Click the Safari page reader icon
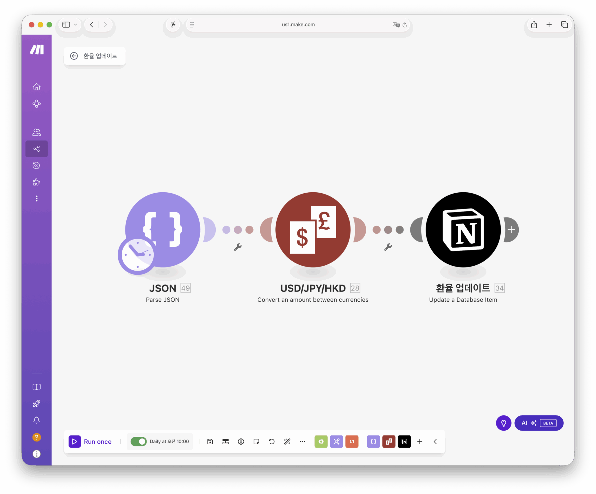This screenshot has width=596, height=494. point(192,25)
